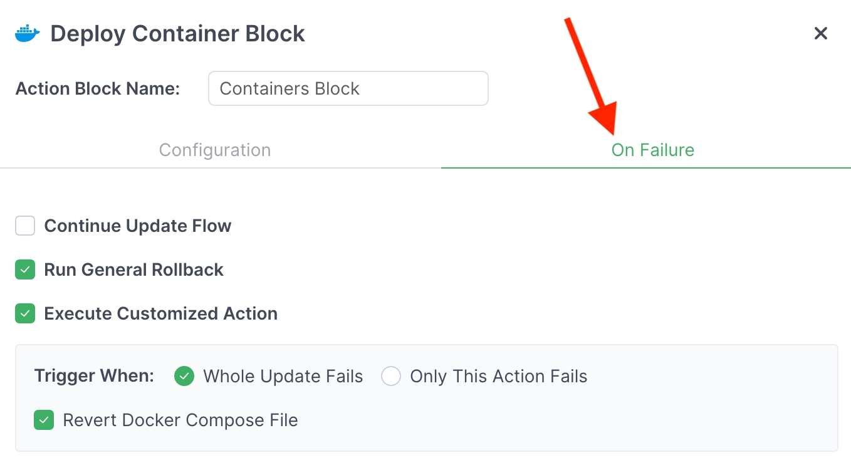Uncheck the Run General Rollback checkbox
851x465 pixels.
(25, 270)
